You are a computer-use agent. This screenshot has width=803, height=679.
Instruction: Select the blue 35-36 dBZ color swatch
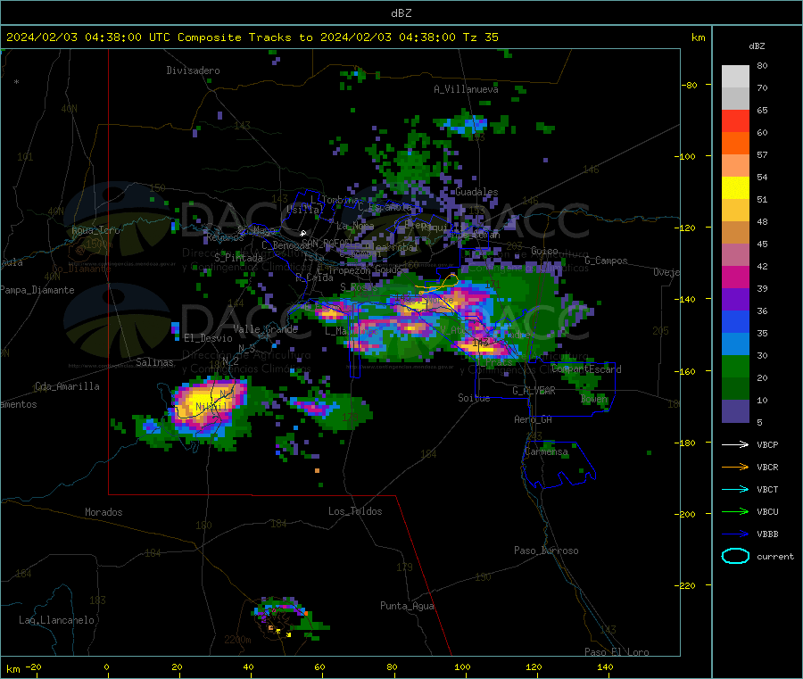735,321
